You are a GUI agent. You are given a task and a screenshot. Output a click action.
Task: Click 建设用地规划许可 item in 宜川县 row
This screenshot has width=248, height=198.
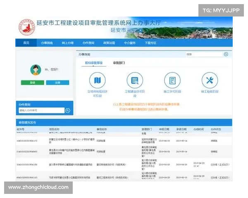(x=111, y=165)
